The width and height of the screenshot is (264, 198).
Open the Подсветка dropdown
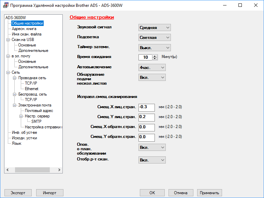click(155, 38)
